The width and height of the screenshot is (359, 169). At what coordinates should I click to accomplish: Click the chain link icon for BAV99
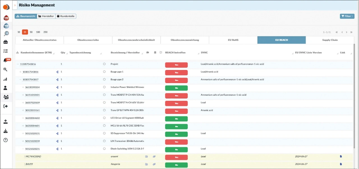pyautogui.click(x=154, y=164)
